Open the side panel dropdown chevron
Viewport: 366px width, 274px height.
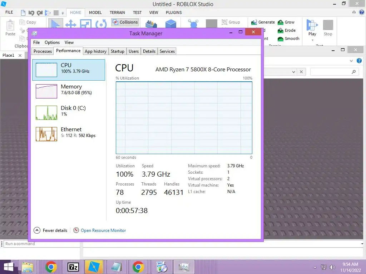tap(351, 61)
